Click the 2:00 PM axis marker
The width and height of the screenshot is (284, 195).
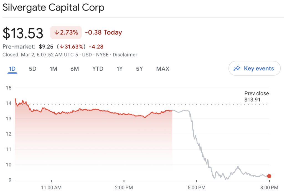pos(124,188)
